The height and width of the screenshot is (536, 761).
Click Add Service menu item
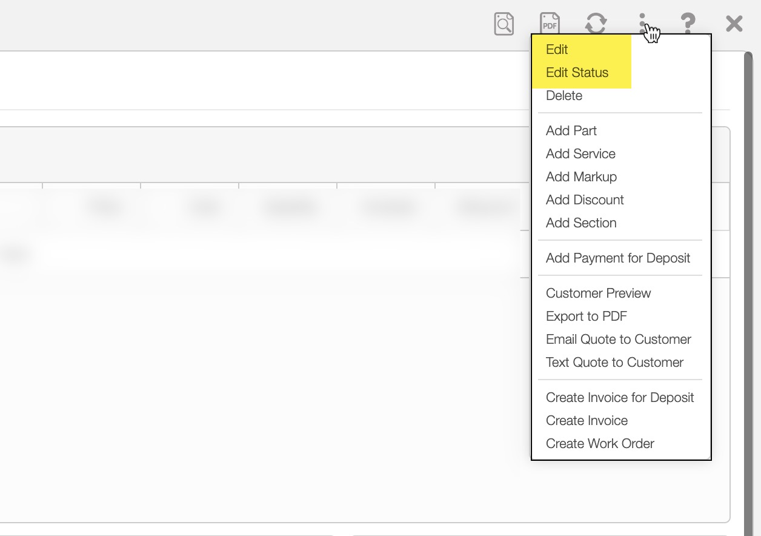coord(580,154)
